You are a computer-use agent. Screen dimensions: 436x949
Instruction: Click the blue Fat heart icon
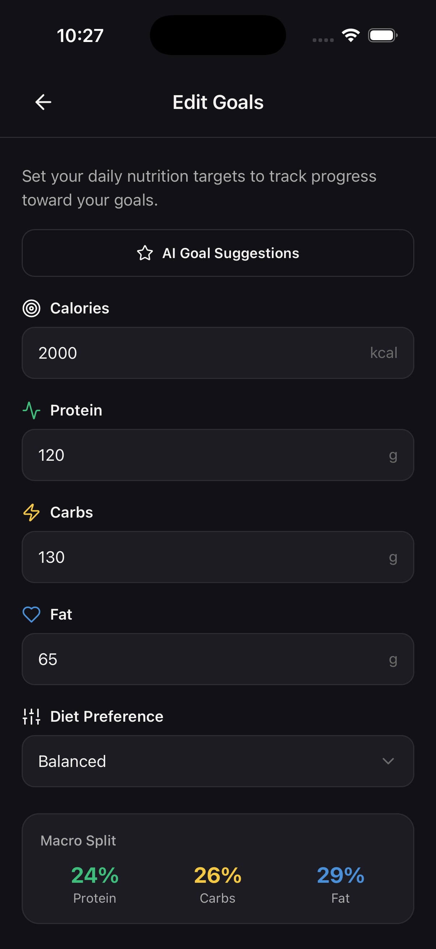click(x=32, y=615)
